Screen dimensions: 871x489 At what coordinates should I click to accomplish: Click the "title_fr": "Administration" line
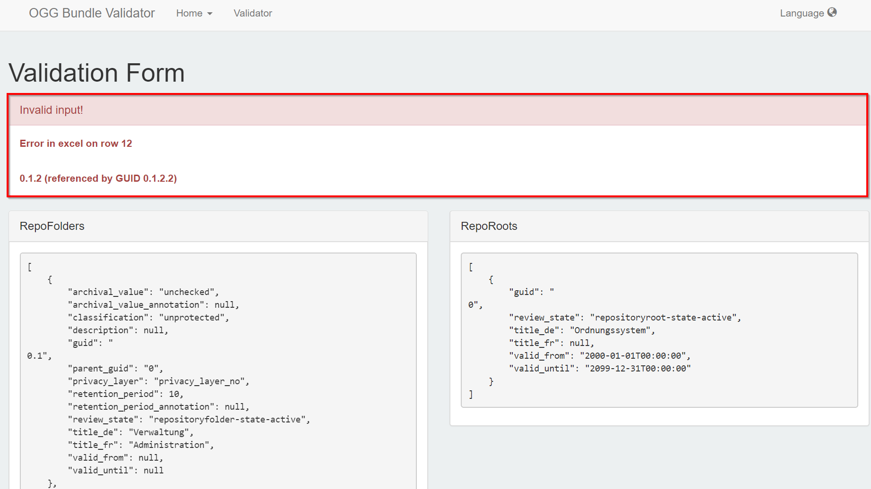coord(141,445)
